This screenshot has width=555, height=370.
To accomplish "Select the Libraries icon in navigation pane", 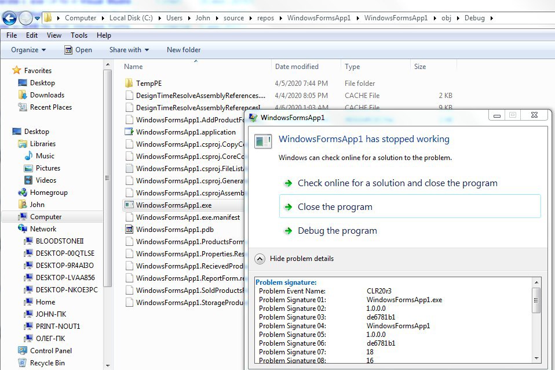I will (x=22, y=144).
